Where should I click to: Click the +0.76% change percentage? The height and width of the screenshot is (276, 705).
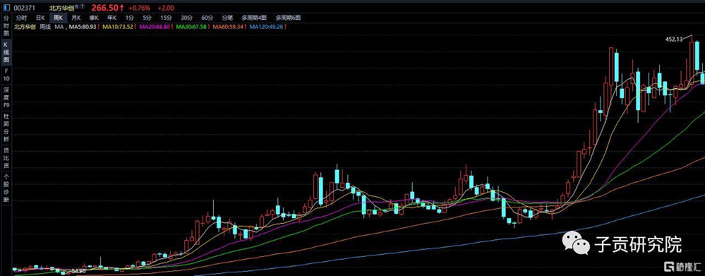(139, 8)
